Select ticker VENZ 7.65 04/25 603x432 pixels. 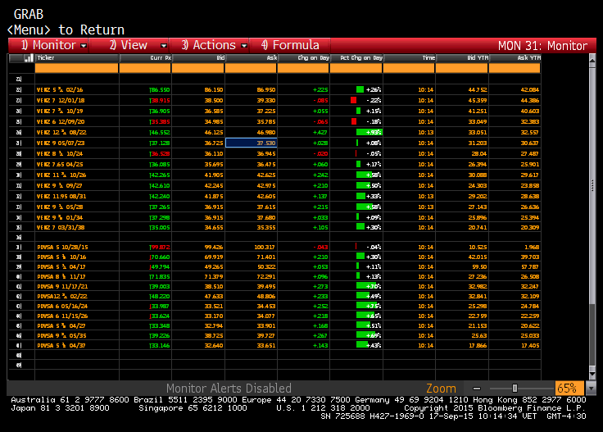tap(60, 164)
